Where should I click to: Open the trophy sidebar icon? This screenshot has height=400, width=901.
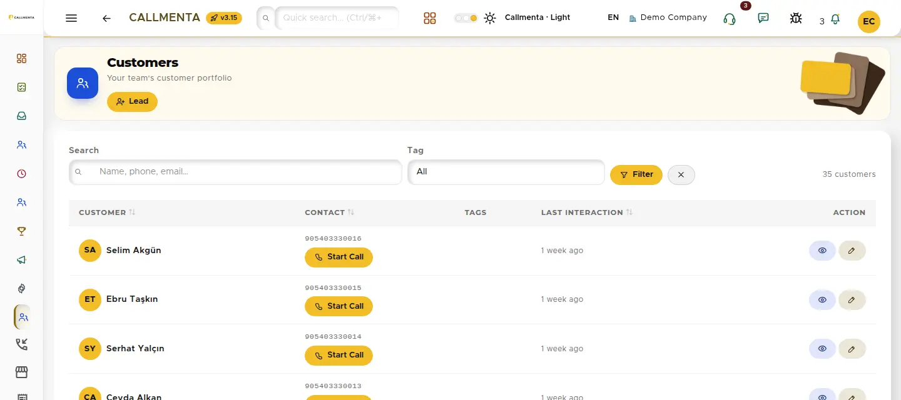point(22,231)
